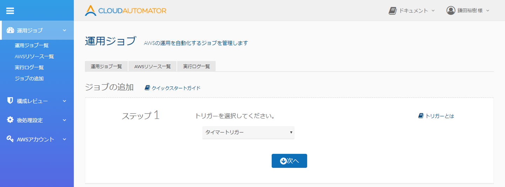Click the AWSアカウント key icon
This screenshot has height=187, width=505.
[x=10, y=139]
